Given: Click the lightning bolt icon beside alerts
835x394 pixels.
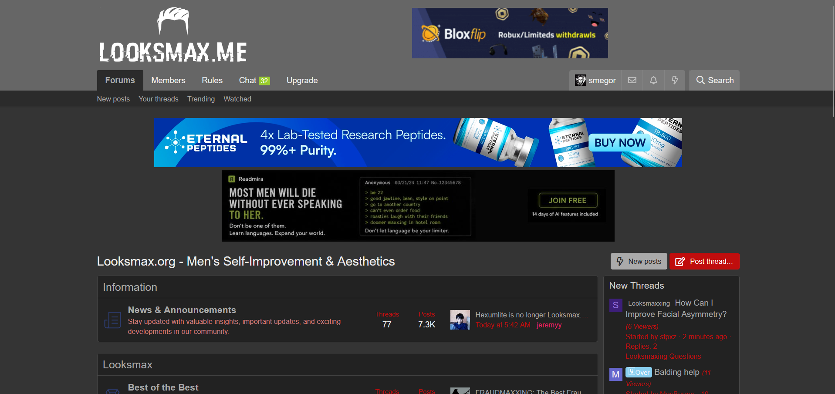Looking at the screenshot, I should click(675, 80).
